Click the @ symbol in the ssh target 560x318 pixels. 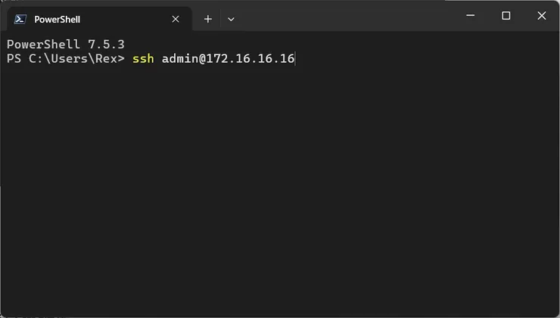[x=202, y=59]
